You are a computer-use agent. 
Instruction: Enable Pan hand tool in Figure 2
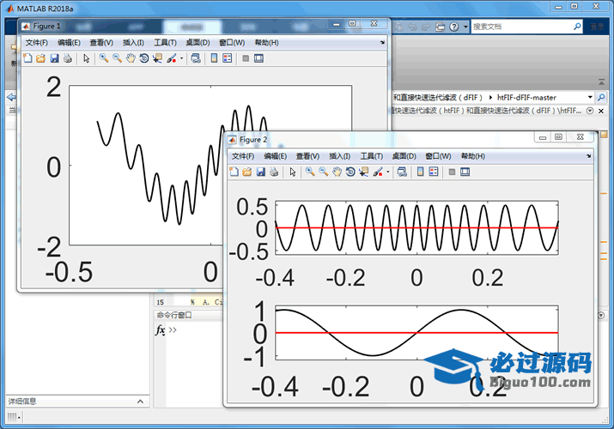click(x=337, y=172)
